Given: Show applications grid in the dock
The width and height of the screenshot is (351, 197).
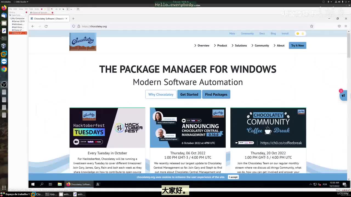Looking at the screenshot, I should [4, 188].
